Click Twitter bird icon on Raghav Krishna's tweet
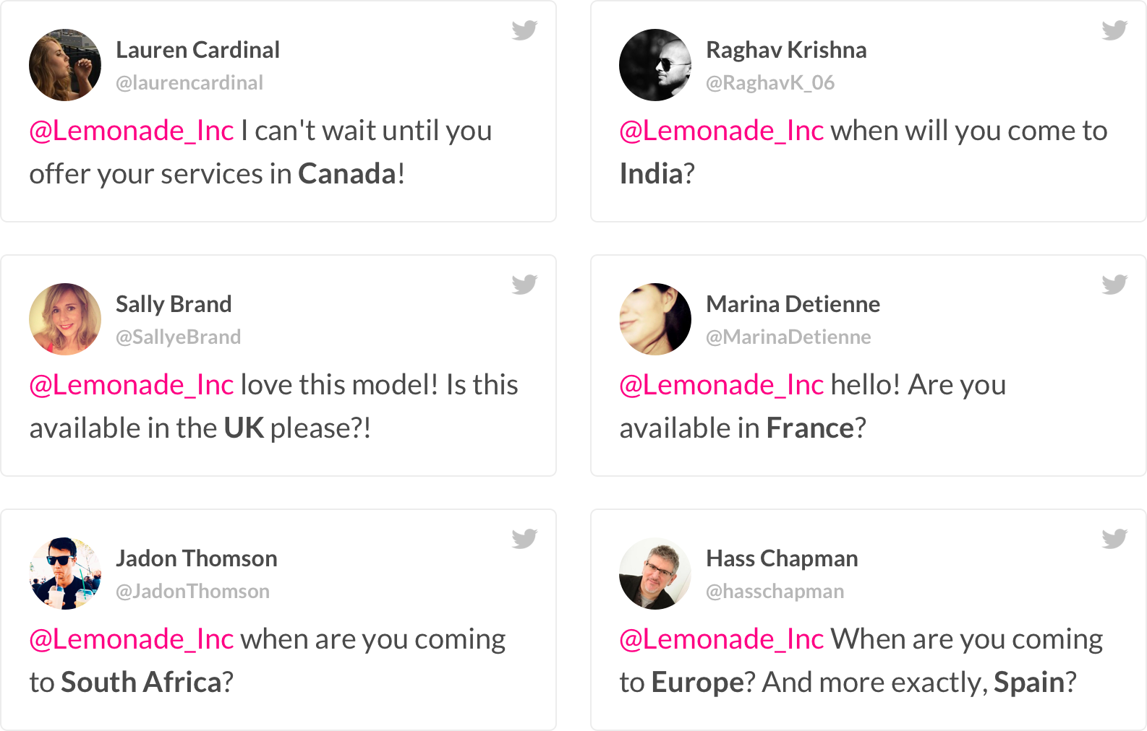1147x731 pixels. click(1114, 30)
